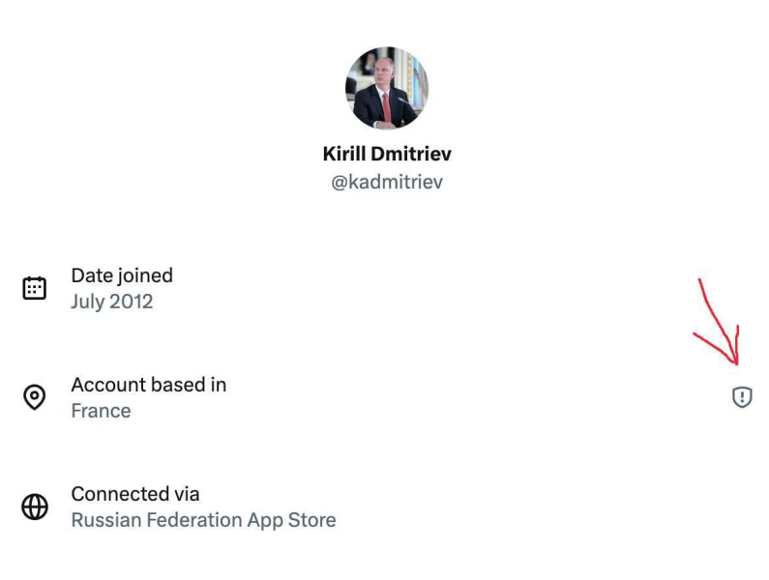This screenshot has height=580, width=769.
Task: Click the calendar icon beside Date joined
Action: pyautogui.click(x=35, y=288)
